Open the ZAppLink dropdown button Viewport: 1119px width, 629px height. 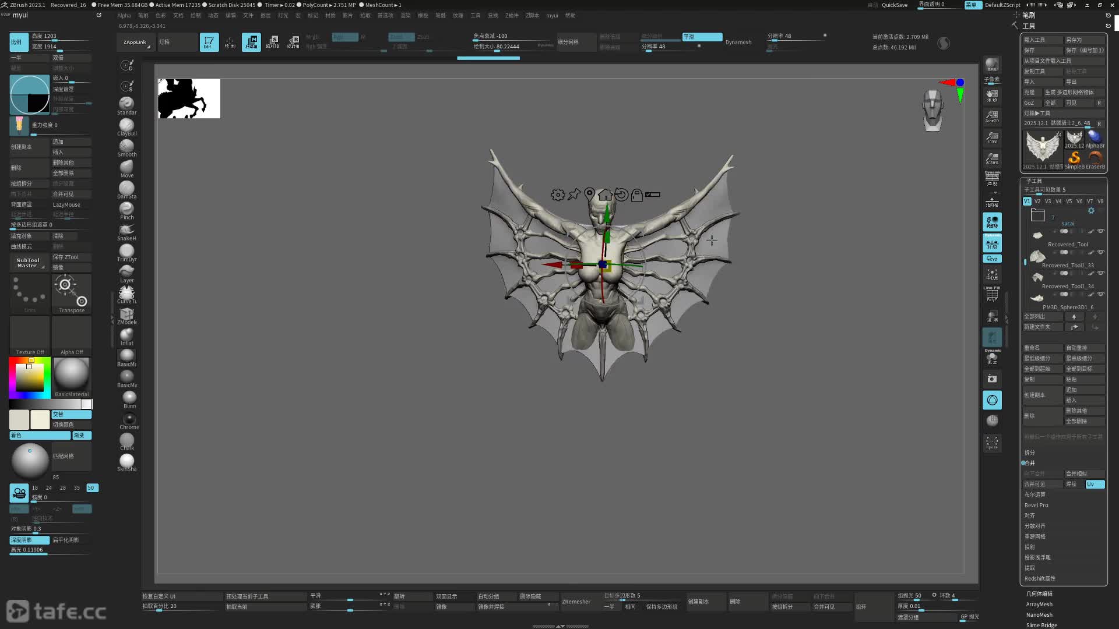click(x=136, y=42)
